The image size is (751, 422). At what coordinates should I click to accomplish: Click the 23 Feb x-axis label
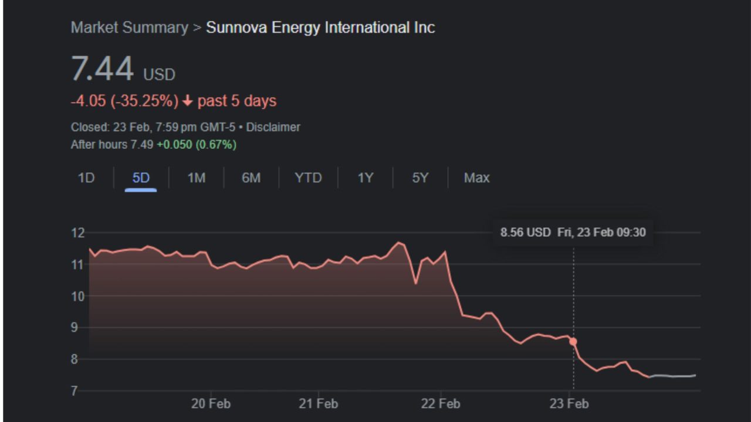tap(569, 404)
